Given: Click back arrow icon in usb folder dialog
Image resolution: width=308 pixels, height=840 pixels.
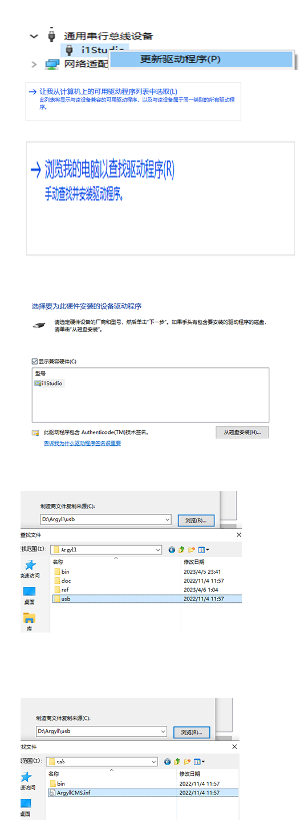Looking at the screenshot, I should 167,762.
